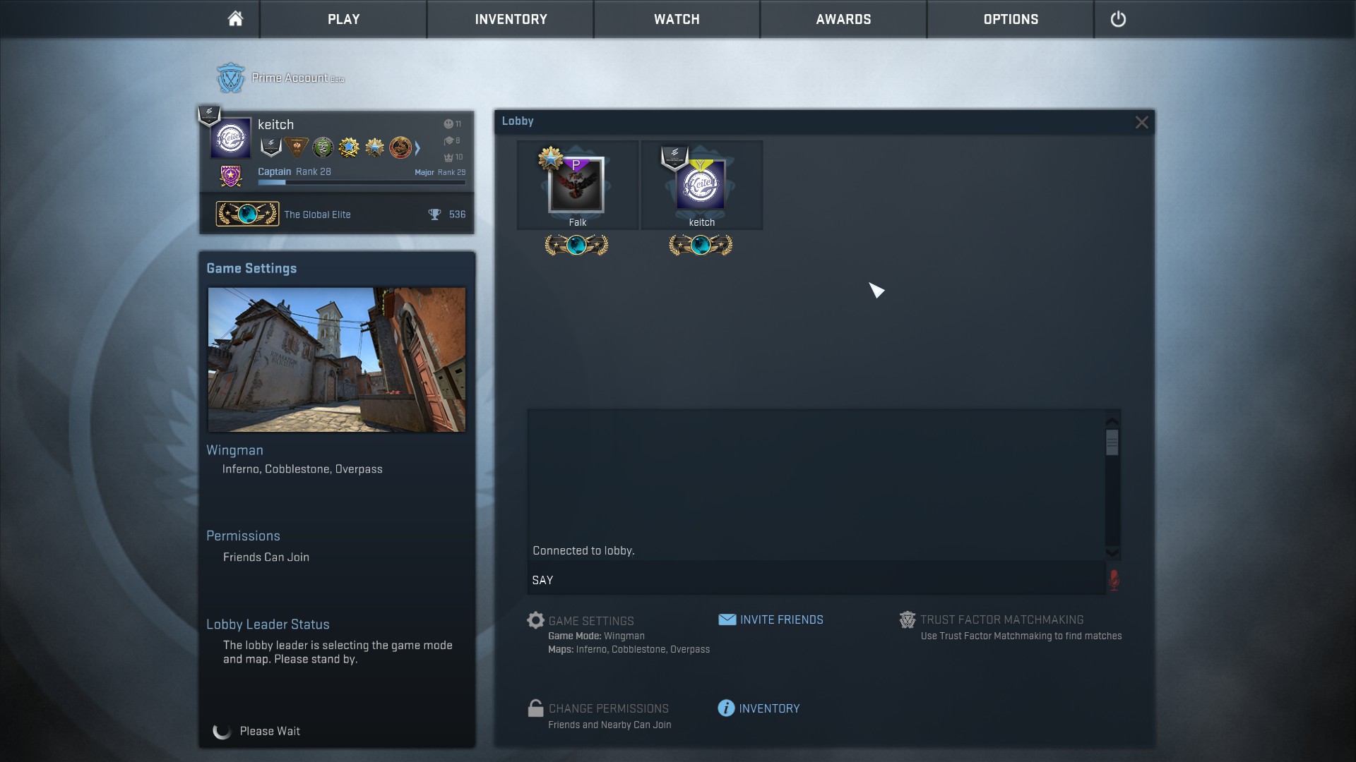Open the Watch menu
Viewport: 1356px width, 762px height.
point(677,19)
